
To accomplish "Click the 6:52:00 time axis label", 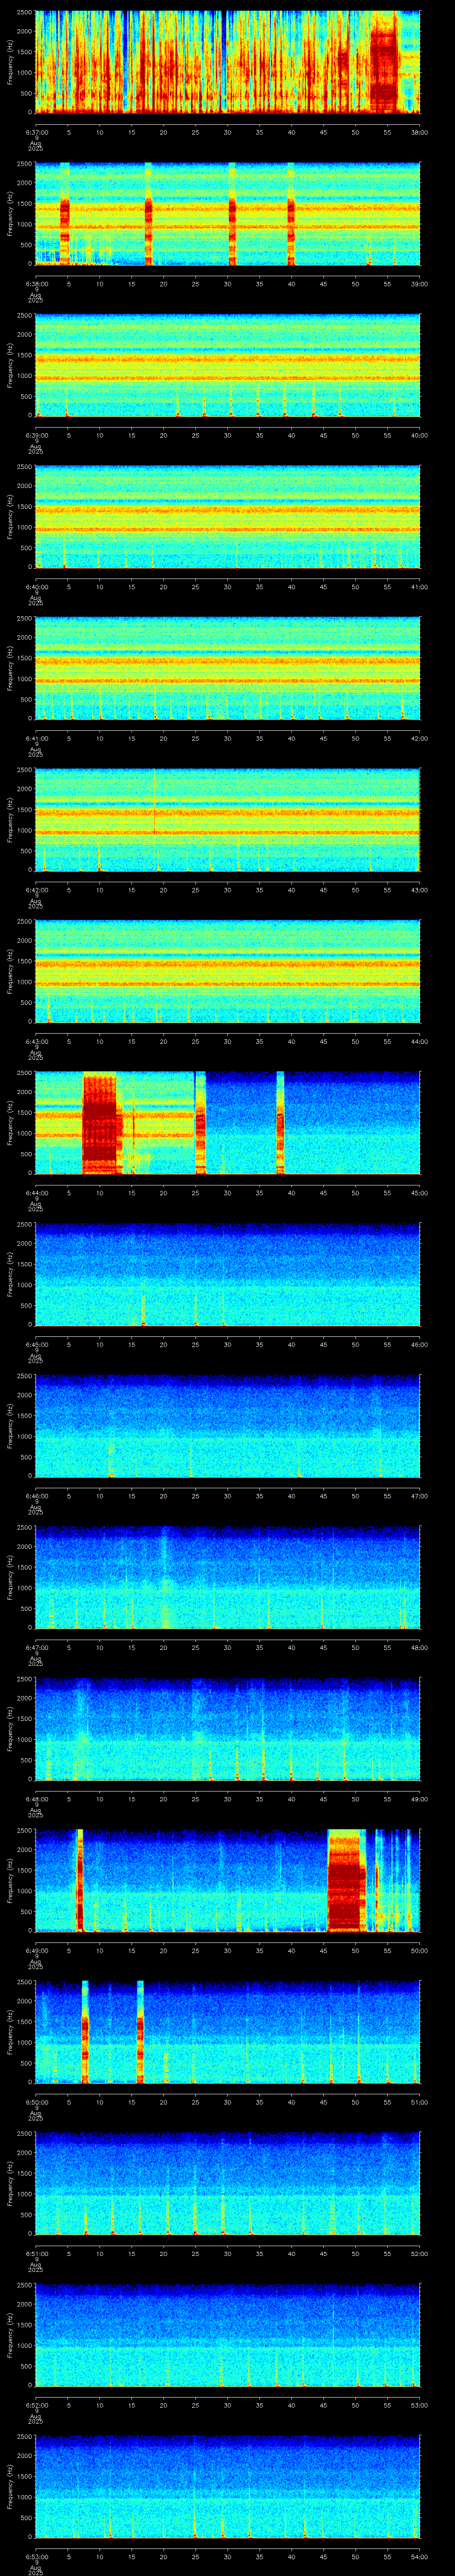I will pyautogui.click(x=36, y=2405).
